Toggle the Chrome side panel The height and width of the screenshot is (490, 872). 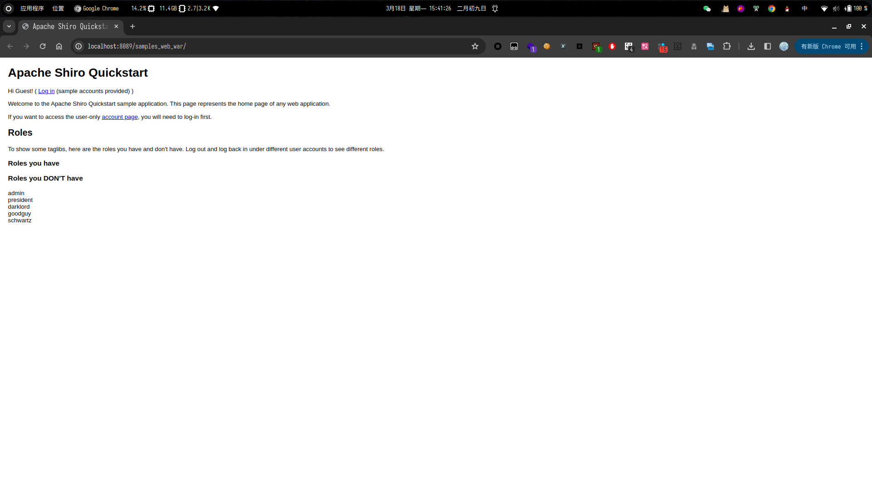(x=768, y=46)
